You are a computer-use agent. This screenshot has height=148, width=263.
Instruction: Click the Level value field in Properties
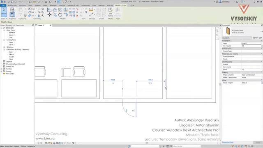(x=251, y=43)
